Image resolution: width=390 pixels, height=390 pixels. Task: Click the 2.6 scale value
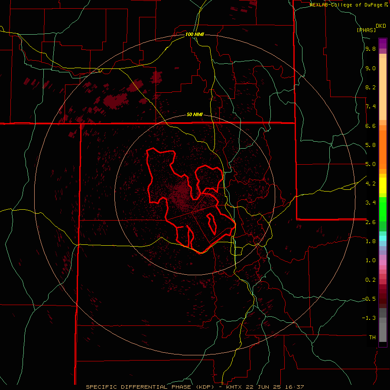pyautogui.click(x=370, y=222)
